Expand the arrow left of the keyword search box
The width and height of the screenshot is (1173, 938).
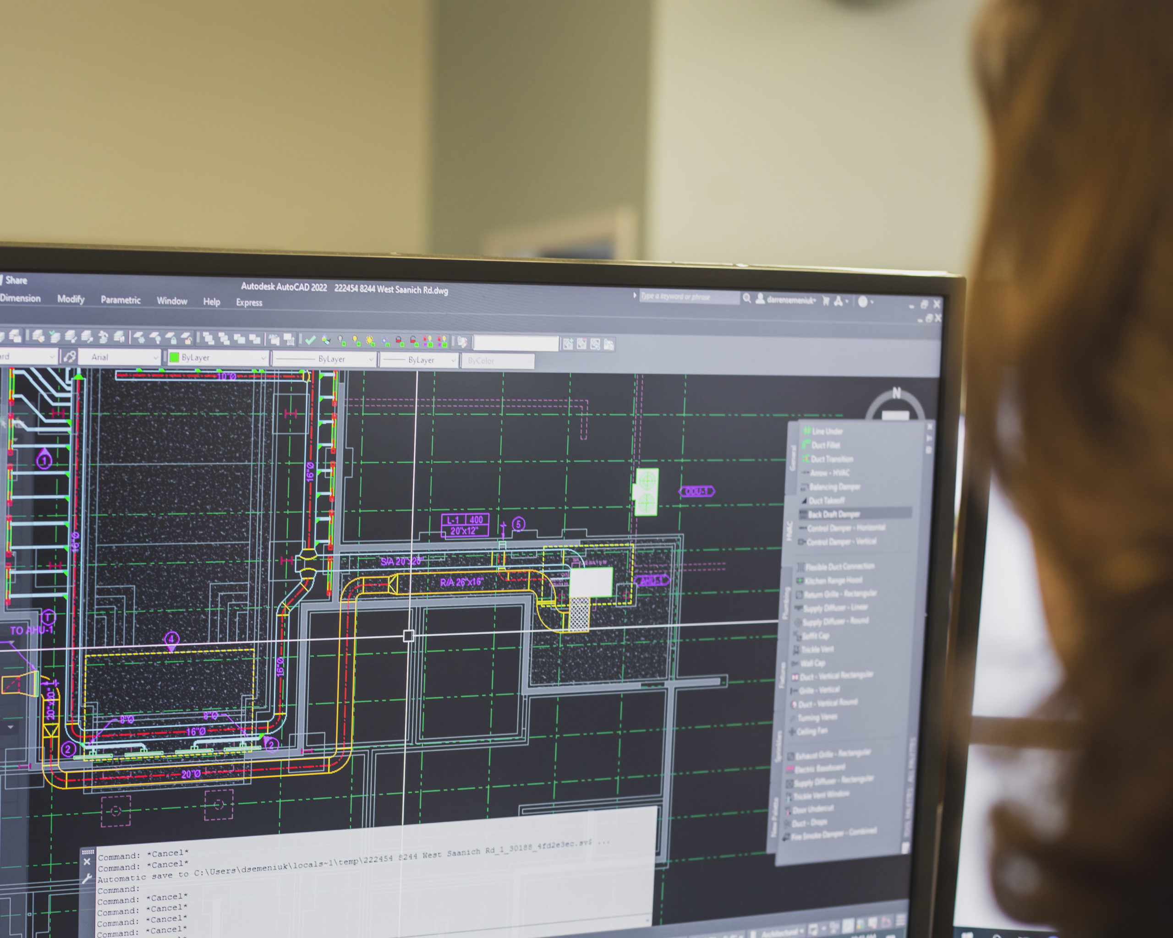(x=634, y=295)
